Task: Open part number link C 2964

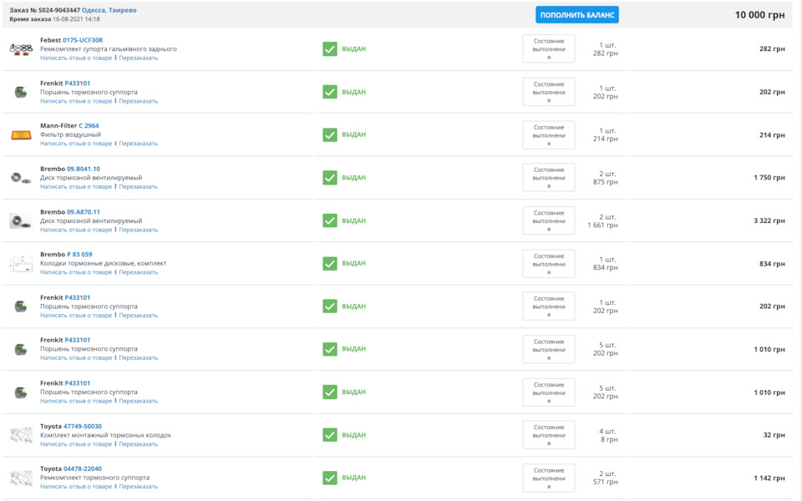Action: (x=89, y=126)
